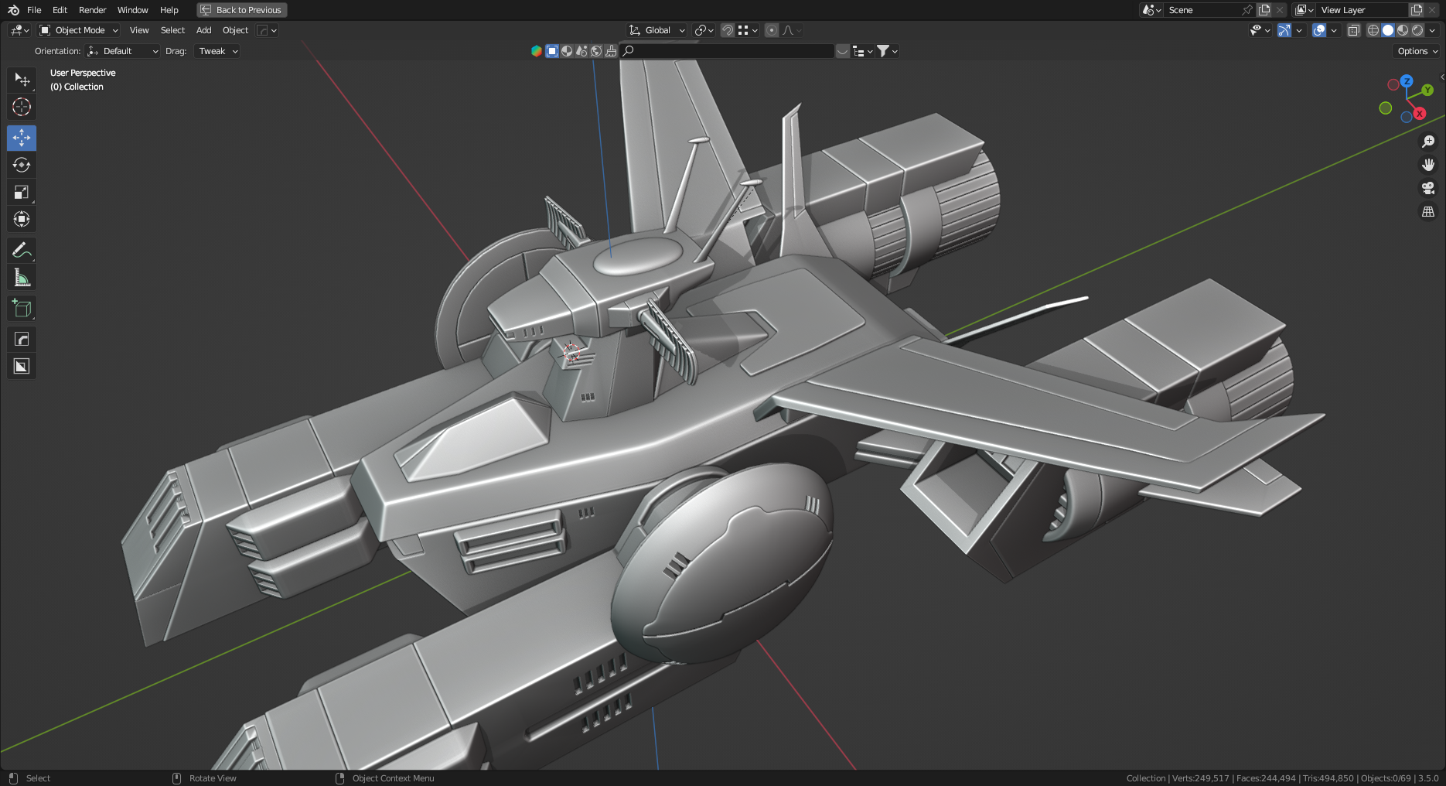Select the Rotate tool
The width and height of the screenshot is (1446, 786).
click(22, 165)
